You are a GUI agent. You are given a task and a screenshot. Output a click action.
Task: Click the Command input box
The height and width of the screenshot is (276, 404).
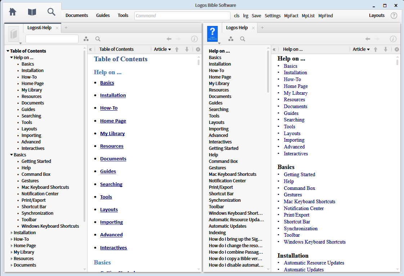tap(182, 16)
